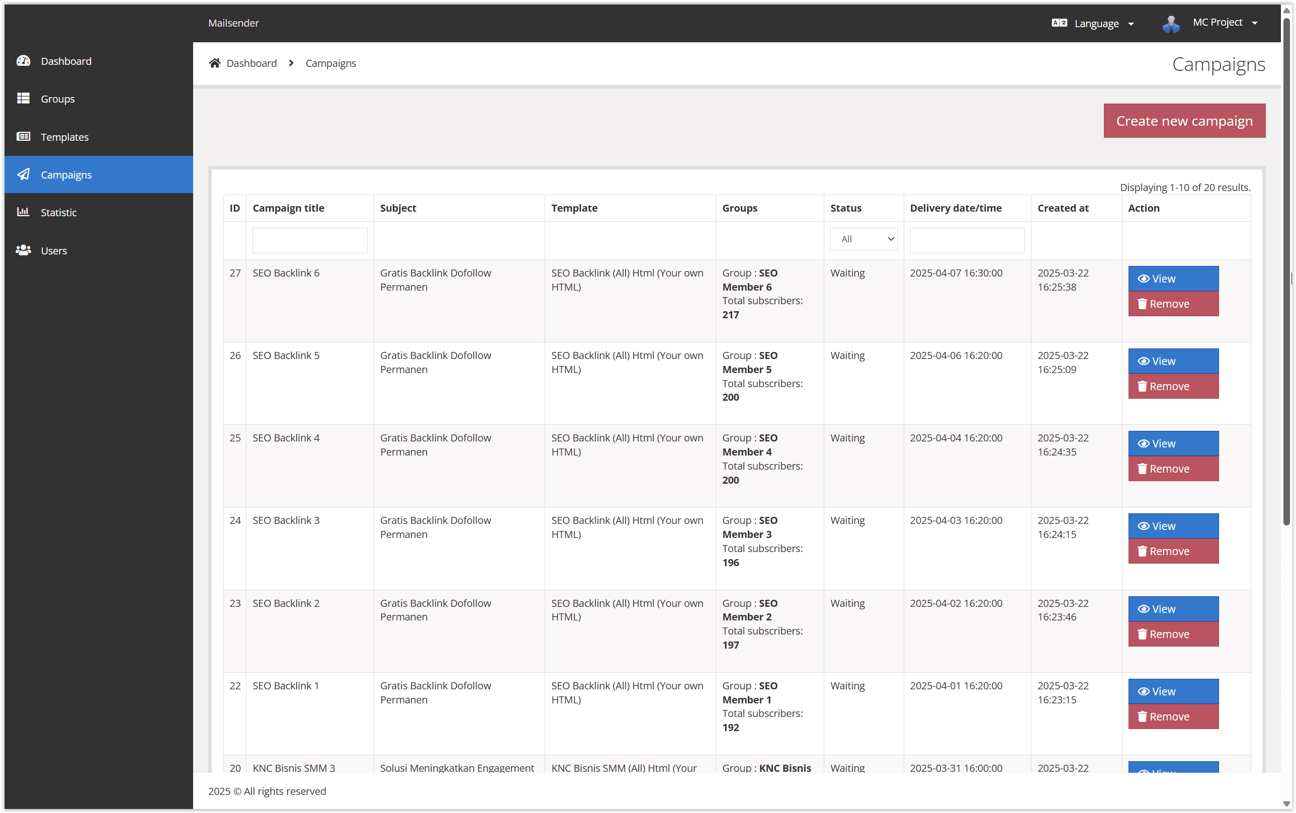The width and height of the screenshot is (1296, 813).
Task: Click the Campaigns paper-plane icon
Action: (x=23, y=174)
